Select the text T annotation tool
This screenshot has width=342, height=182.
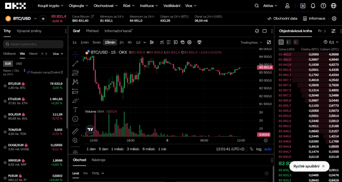click(75, 110)
